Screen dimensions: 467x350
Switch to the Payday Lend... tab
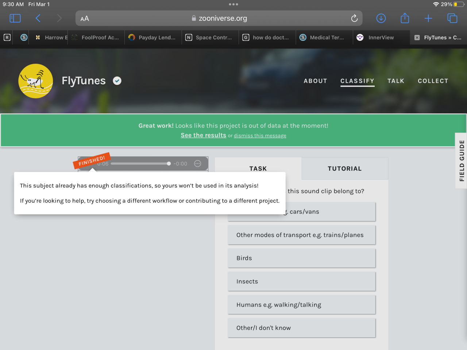pyautogui.click(x=153, y=37)
